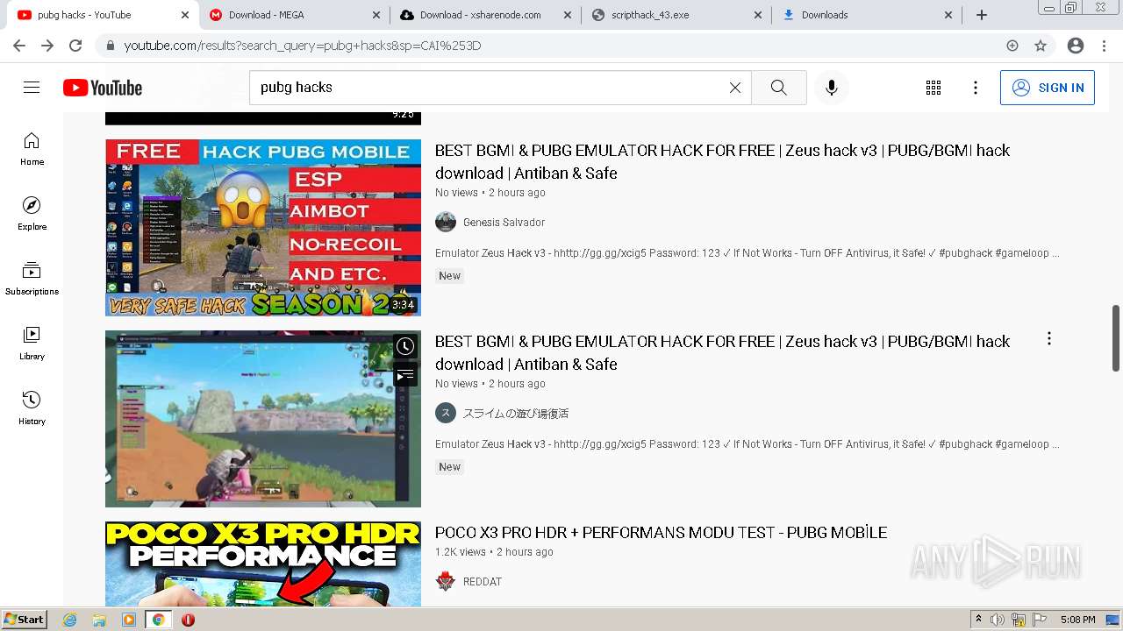Add second video to Watch Later
Viewport: 1123px width, 631px height.
404,346
